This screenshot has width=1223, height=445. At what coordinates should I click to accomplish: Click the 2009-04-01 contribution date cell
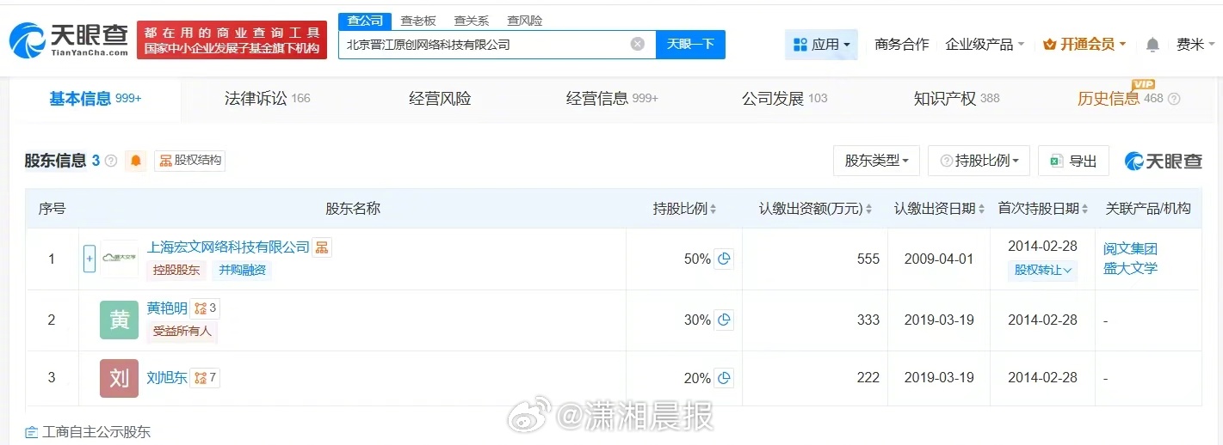(x=939, y=259)
